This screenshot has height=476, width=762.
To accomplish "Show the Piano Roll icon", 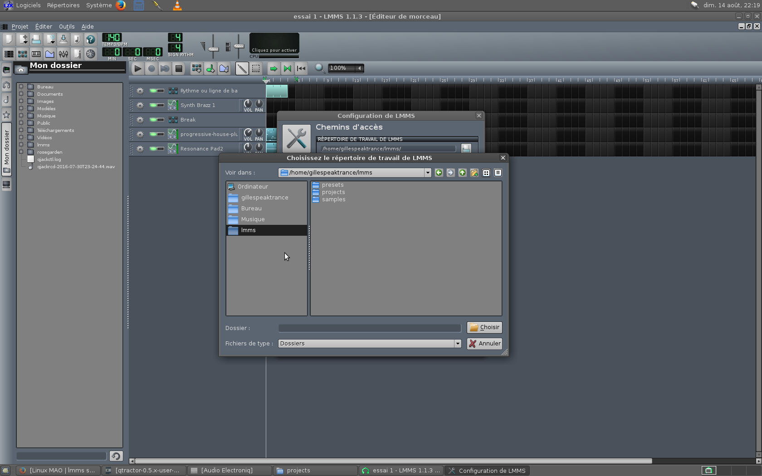I will click(36, 53).
